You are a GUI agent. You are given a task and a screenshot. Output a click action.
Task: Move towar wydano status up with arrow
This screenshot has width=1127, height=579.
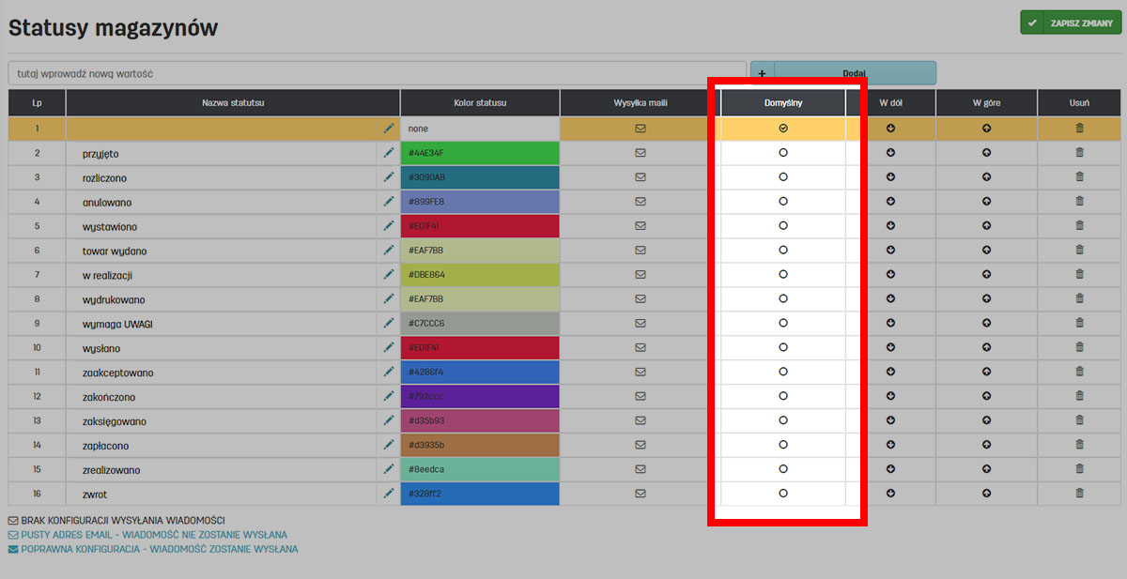(986, 251)
